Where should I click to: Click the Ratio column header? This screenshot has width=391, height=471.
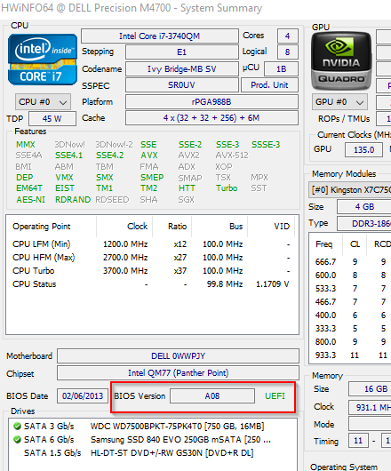172,227
